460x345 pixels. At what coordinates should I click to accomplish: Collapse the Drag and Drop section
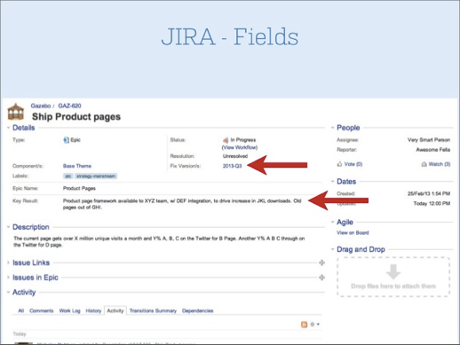[333, 249]
